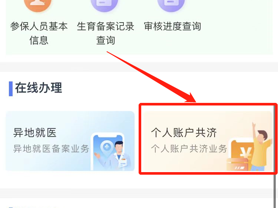Click the blue bar beside 在线办理
Viewport: 278px width, 208px height.
point(11,89)
